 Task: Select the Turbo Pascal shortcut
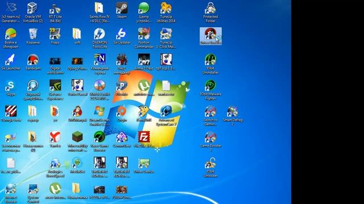tap(77, 88)
